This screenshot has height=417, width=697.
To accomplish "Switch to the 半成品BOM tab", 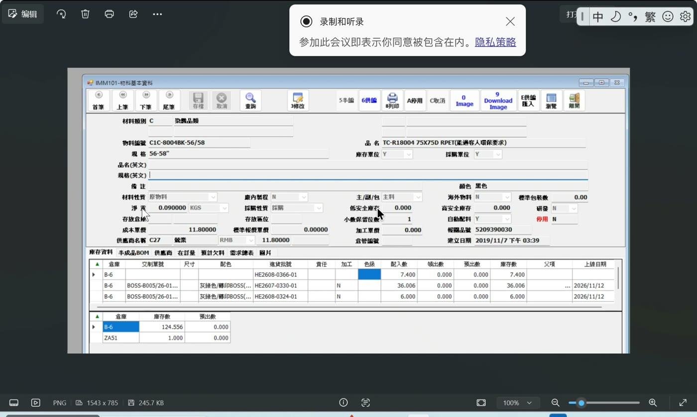I will point(133,253).
